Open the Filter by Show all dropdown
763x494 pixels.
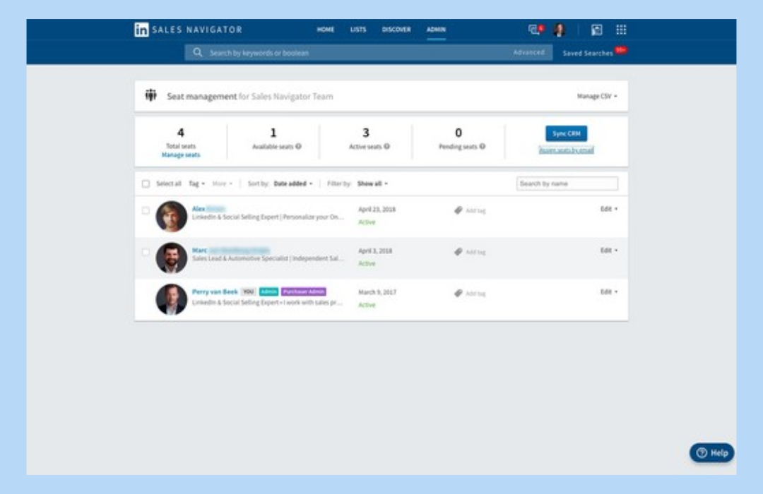(372, 183)
